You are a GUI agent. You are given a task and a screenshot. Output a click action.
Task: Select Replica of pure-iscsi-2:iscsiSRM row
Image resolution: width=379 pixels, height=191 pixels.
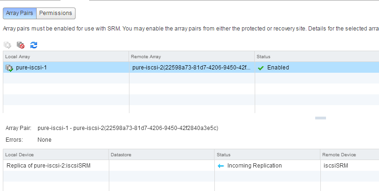click(191, 166)
